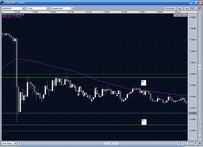203x147 pixels.
Task: Zoom in horizontally with bottom plus button
Action: pos(196,143)
